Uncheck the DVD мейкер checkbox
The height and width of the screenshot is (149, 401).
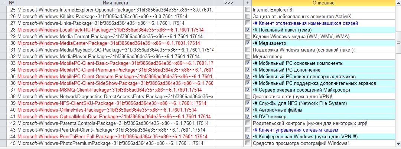[247, 116]
